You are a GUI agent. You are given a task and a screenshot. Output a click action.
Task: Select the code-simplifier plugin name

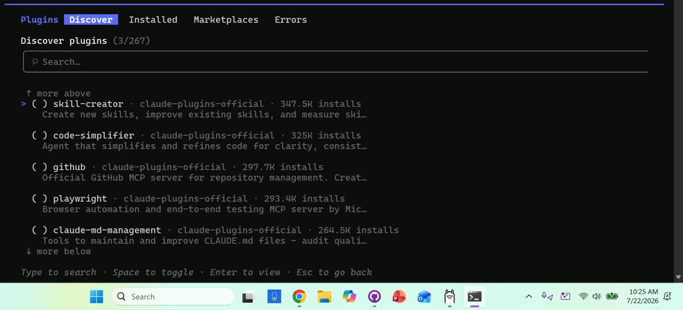[94, 136]
